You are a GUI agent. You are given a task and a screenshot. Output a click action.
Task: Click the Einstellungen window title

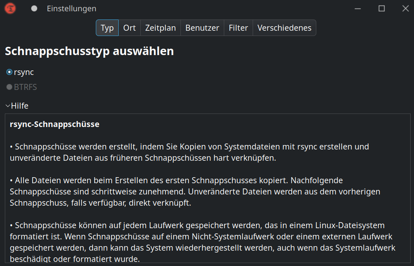point(71,8)
